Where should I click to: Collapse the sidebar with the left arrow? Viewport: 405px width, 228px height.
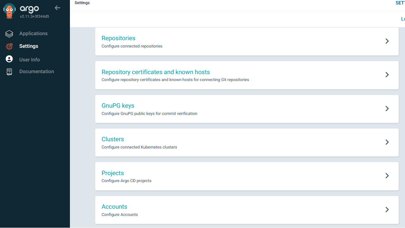click(57, 8)
